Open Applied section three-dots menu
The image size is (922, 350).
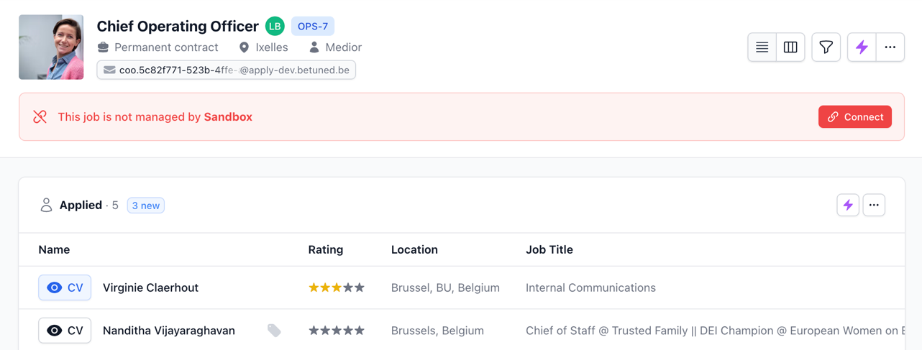tap(874, 206)
